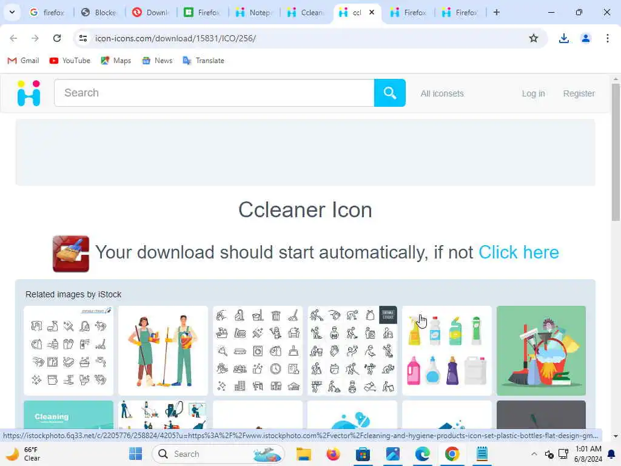Open the line-art cleaning icons thumbnail

pyautogui.click(x=69, y=350)
